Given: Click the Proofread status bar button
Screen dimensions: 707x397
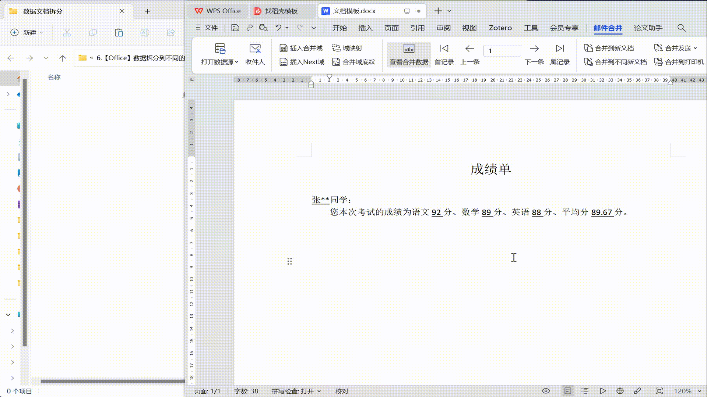Looking at the screenshot, I should tap(342, 391).
